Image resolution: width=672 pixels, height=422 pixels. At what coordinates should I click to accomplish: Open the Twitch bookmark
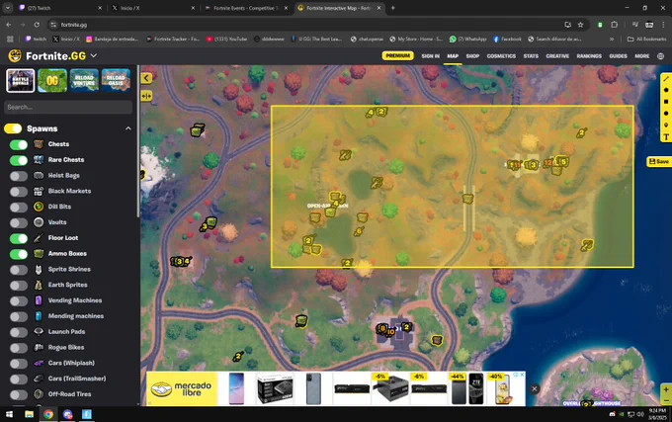point(36,39)
